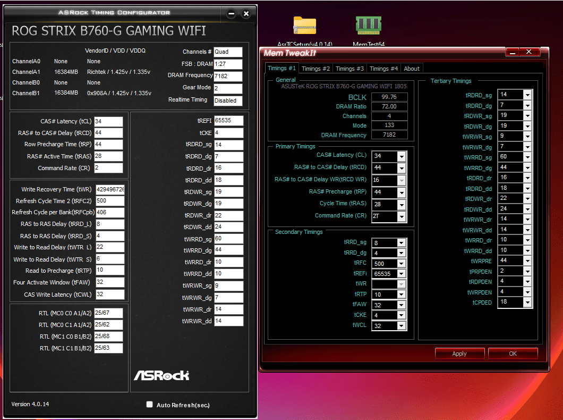The width and height of the screenshot is (563, 420).
Task: Expand the tRDRD_sg dropdown in Tertiary Timings
Action: pyautogui.click(x=527, y=95)
